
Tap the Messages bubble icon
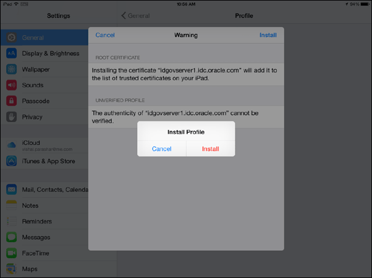click(x=11, y=237)
